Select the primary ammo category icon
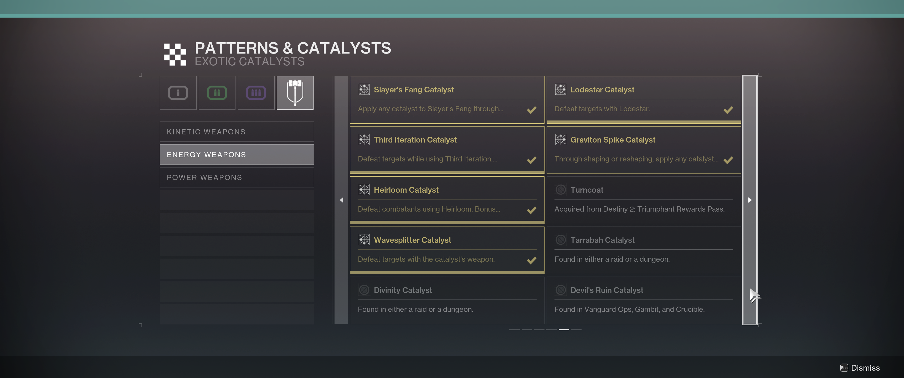The width and height of the screenshot is (904, 378). (178, 93)
